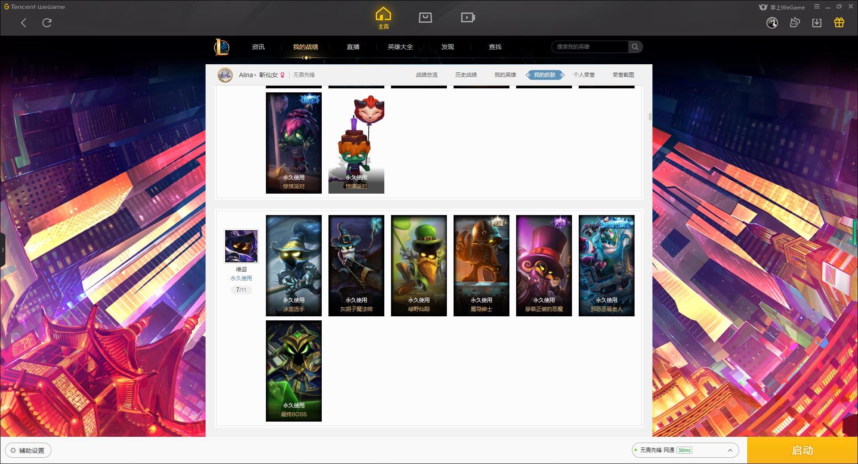This screenshot has width=858, height=464.
Task: Switch to 个人荣誉 sub-tab
Action: tap(584, 75)
